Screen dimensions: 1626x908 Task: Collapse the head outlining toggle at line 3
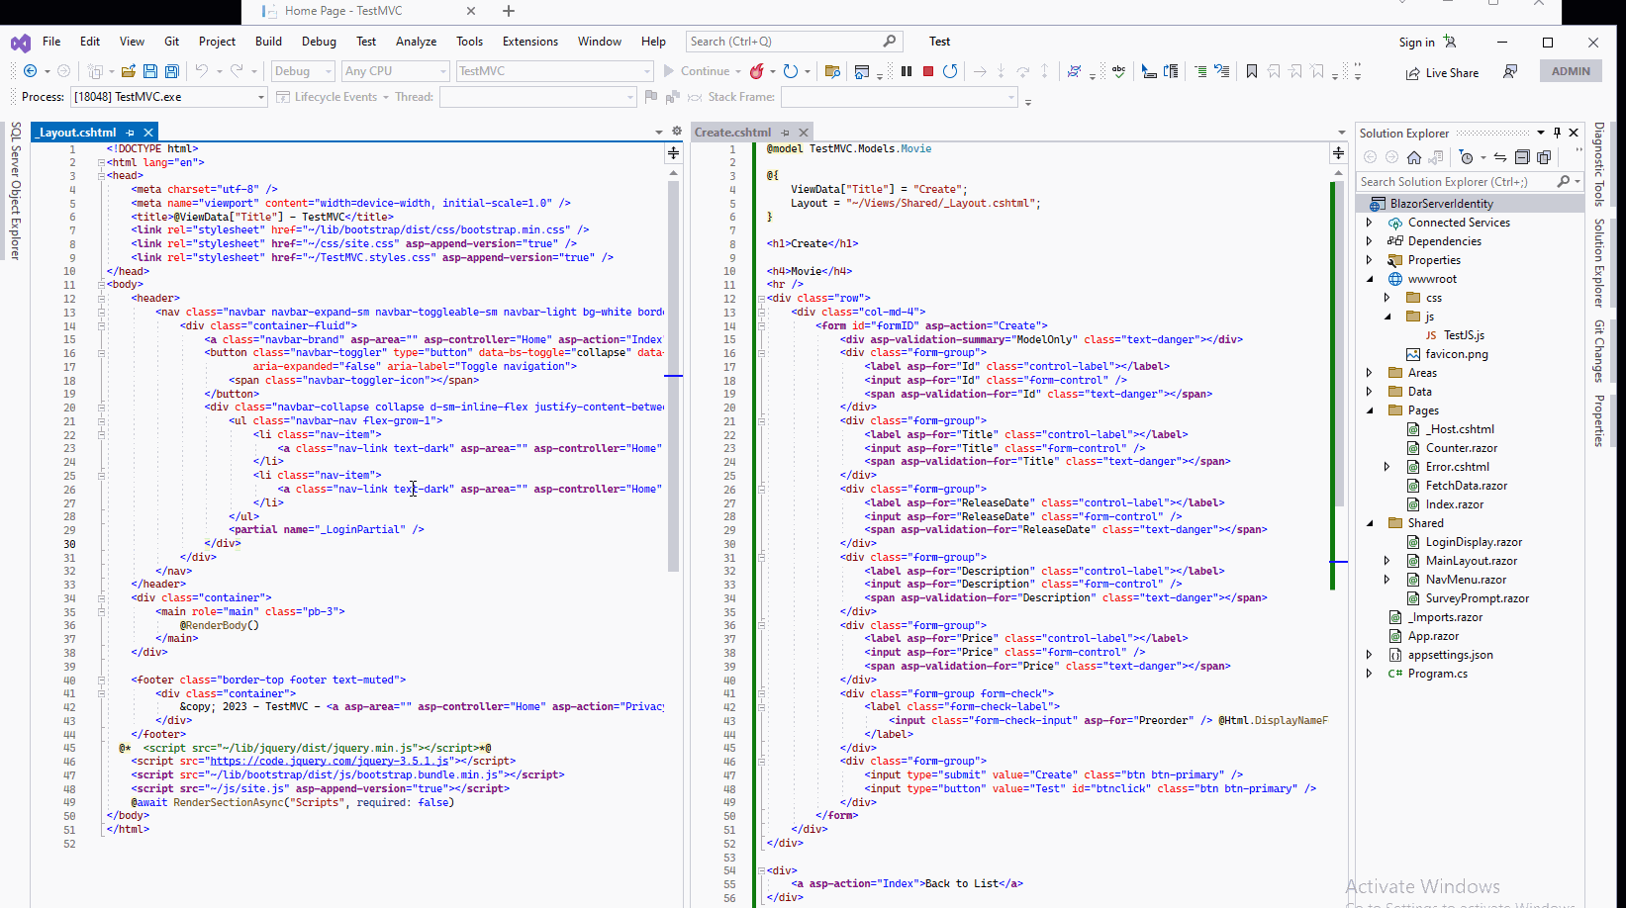pos(101,176)
